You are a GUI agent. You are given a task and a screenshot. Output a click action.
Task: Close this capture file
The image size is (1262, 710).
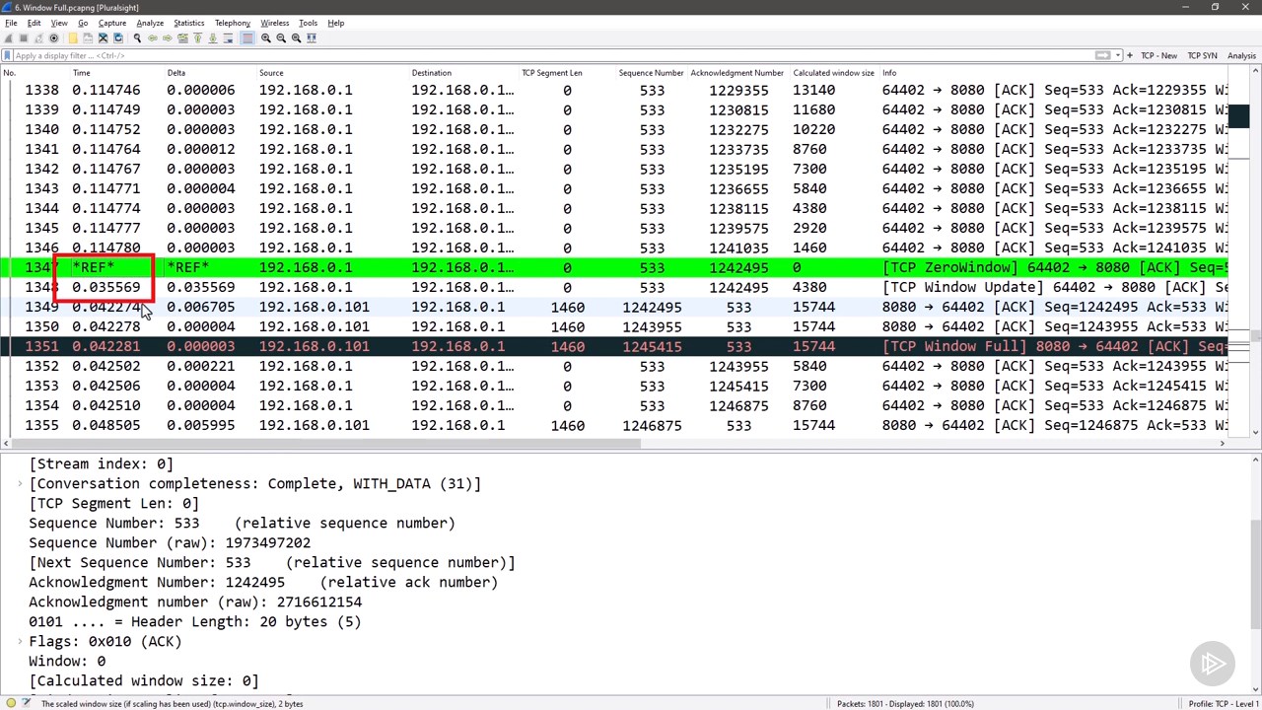(104, 38)
